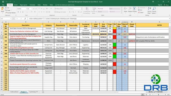Toggle underline formatting

[x=23, y=12]
